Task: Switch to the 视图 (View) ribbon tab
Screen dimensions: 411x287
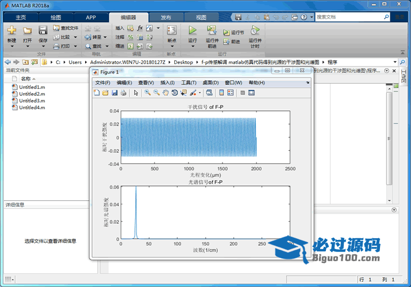Action: (201, 17)
